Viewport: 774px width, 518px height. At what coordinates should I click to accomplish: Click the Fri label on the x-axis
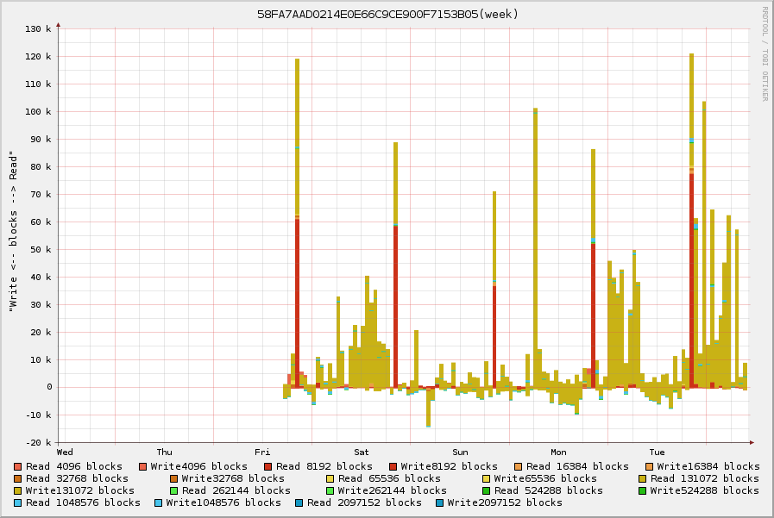click(x=262, y=452)
